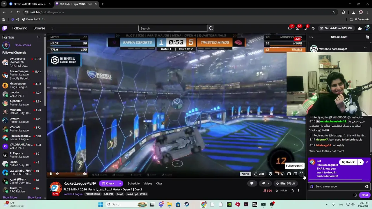Screen dimensions: 372x209
Task: Toggle theatre mode in player
Action: point(276,174)
